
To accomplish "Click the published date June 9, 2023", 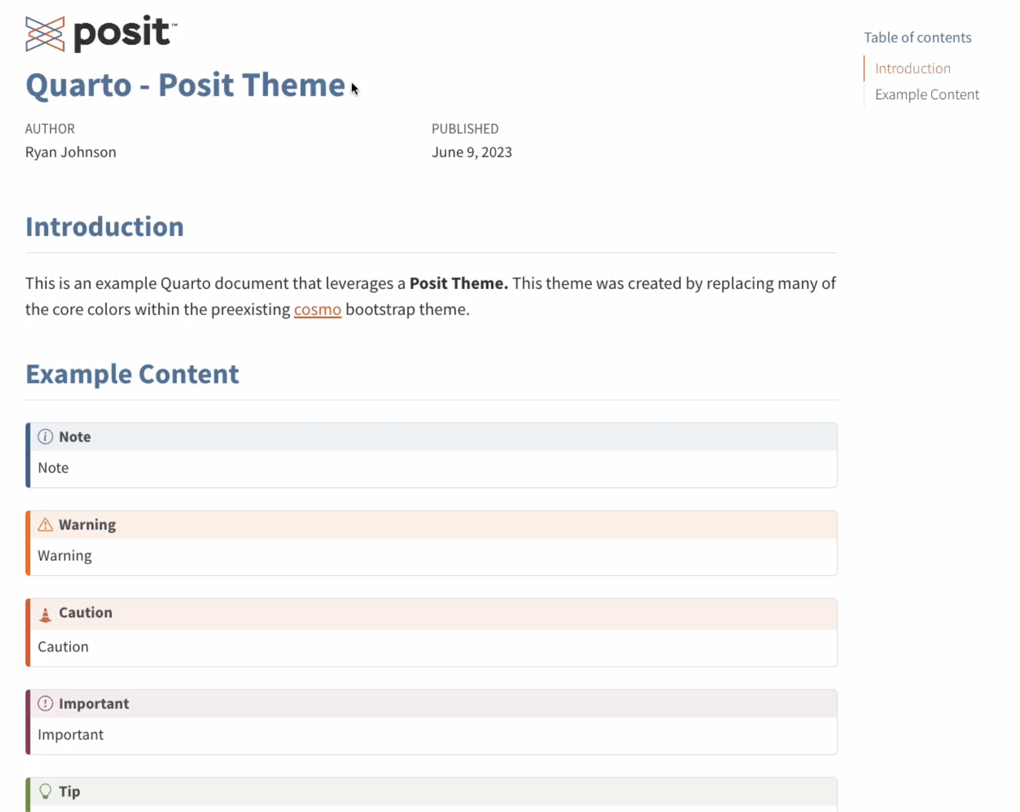I will (471, 152).
